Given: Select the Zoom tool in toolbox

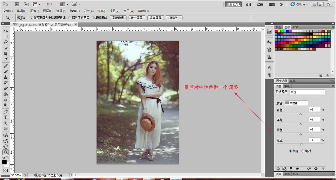Looking at the screenshot, I should [6, 152].
